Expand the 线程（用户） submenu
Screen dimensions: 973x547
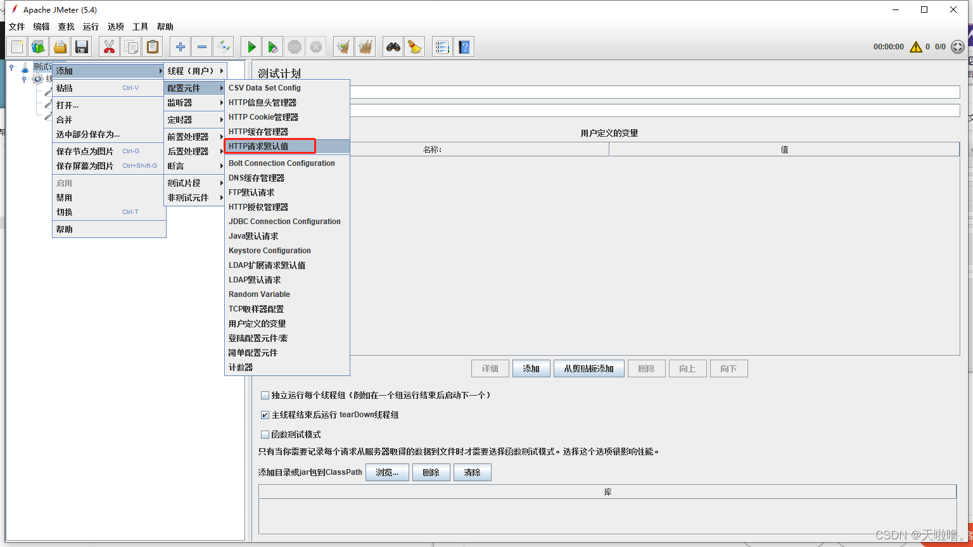(x=195, y=71)
